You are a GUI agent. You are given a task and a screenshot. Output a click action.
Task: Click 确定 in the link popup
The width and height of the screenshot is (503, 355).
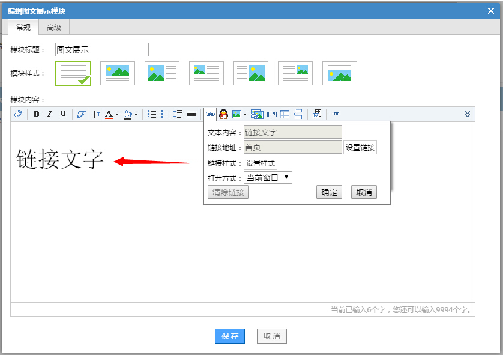tap(329, 192)
